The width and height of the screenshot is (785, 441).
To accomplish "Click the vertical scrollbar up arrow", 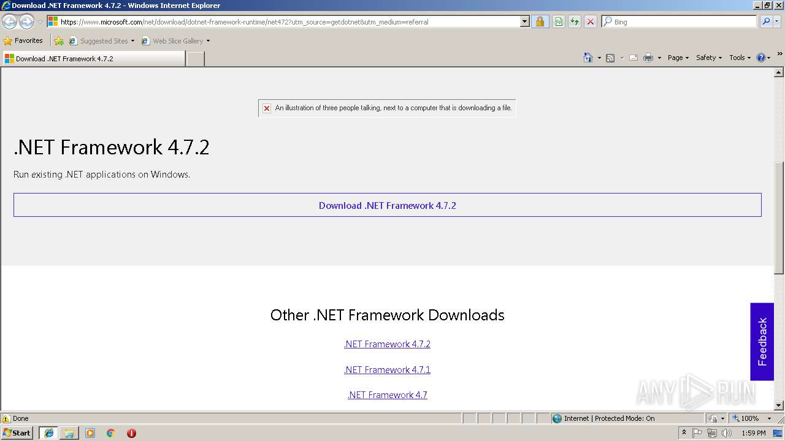I will pos(779,72).
